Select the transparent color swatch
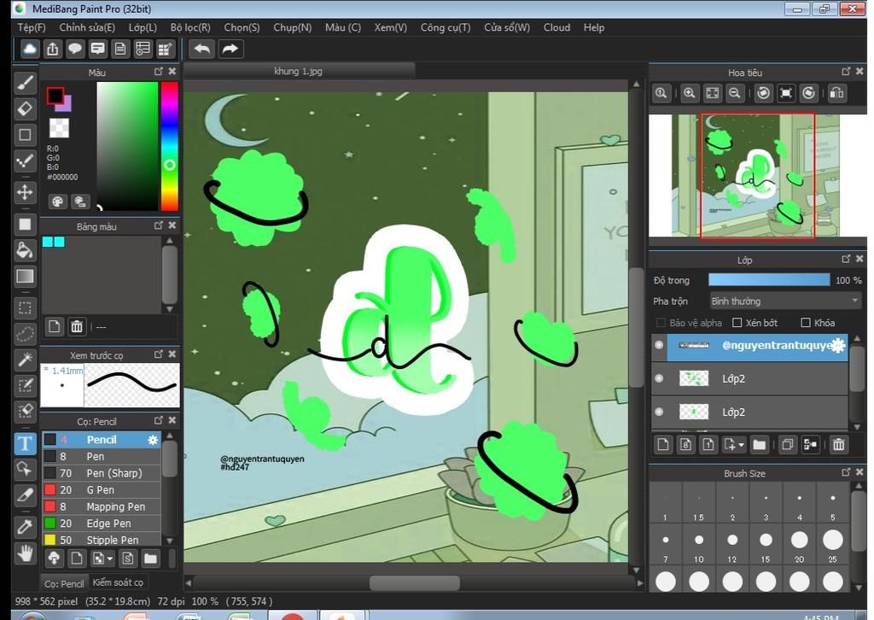Viewport: 874px width, 620px height. (x=59, y=127)
